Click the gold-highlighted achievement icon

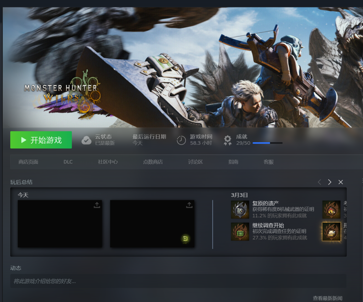click(x=331, y=232)
